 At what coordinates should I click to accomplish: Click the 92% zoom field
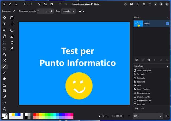point(145,116)
